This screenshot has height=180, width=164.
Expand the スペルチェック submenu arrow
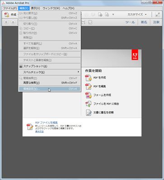(x=78, y=72)
